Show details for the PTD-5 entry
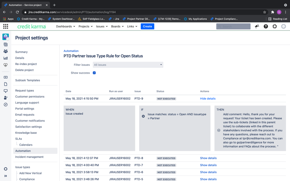The height and width of the screenshot is (181, 290). click(x=208, y=179)
